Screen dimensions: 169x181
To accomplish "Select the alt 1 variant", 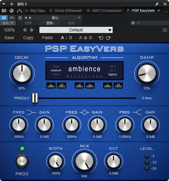I will pos(113,70).
